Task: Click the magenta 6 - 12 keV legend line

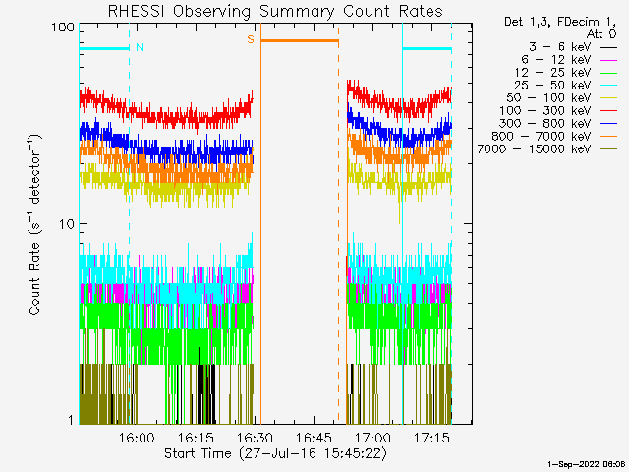Action: point(608,61)
